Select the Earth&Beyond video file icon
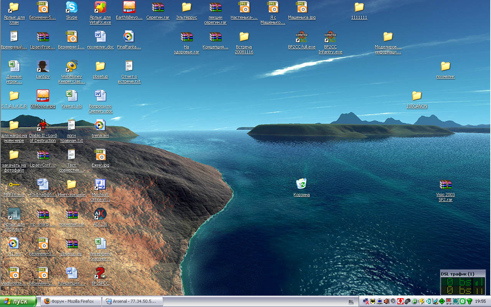The height and width of the screenshot is (307, 491). pos(129,7)
